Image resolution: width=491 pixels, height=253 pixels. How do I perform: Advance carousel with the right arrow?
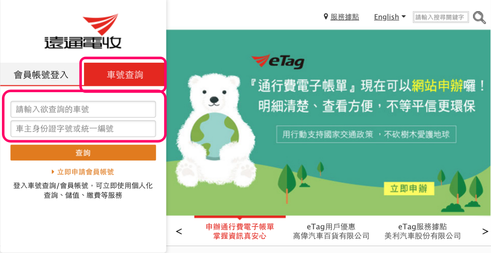485,232
